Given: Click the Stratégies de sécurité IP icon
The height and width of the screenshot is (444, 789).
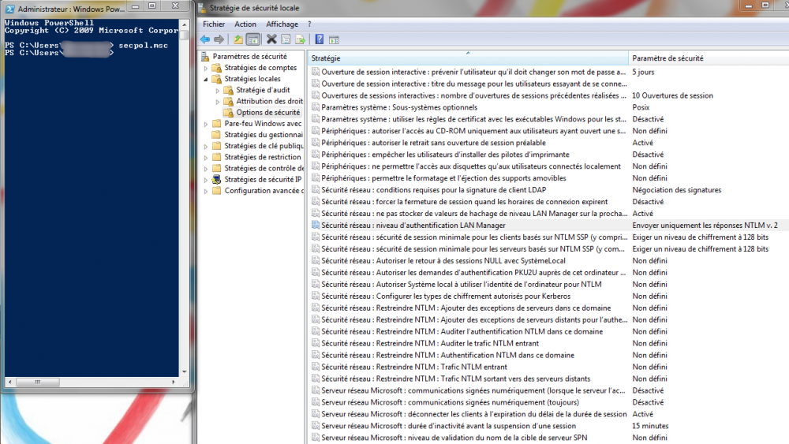Looking at the screenshot, I should (x=217, y=179).
